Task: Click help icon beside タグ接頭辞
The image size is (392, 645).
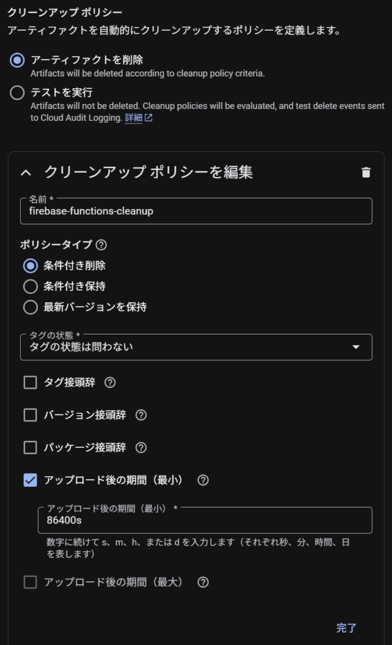Action: point(110,382)
